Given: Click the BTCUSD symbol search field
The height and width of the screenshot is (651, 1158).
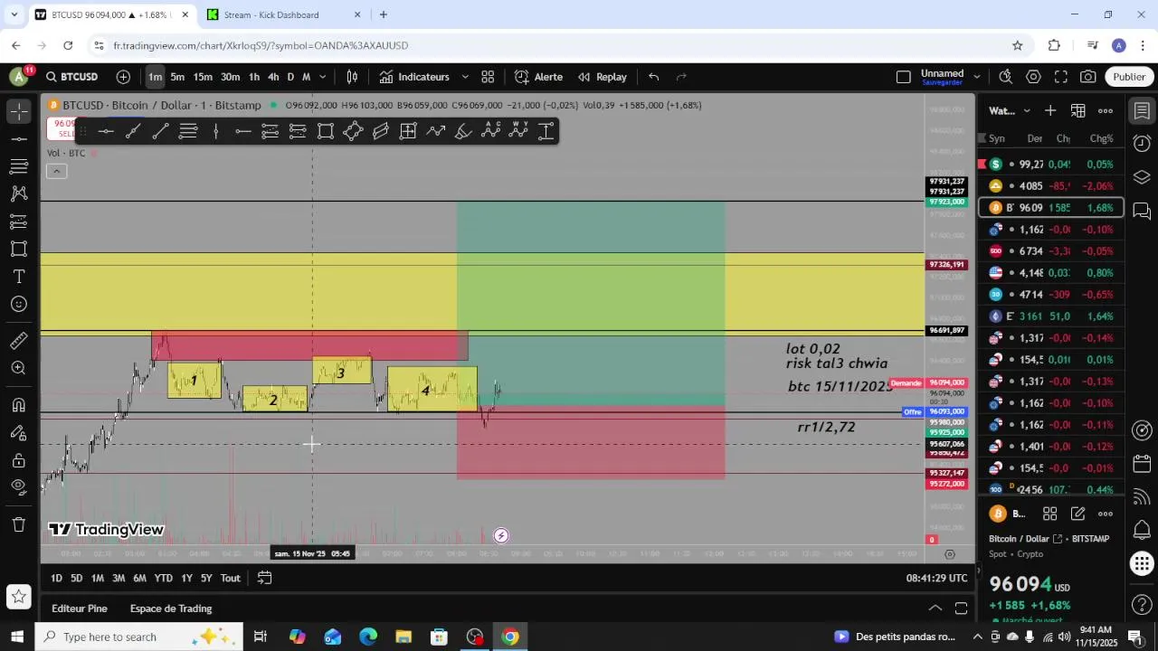Looking at the screenshot, I should (x=72, y=77).
